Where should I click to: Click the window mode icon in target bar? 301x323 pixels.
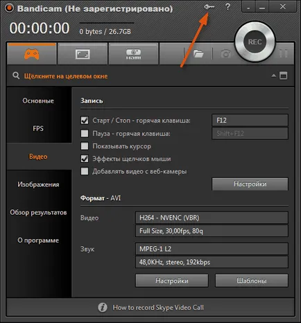284,76
